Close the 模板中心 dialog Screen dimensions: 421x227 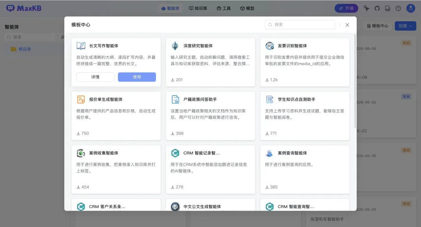coord(347,25)
